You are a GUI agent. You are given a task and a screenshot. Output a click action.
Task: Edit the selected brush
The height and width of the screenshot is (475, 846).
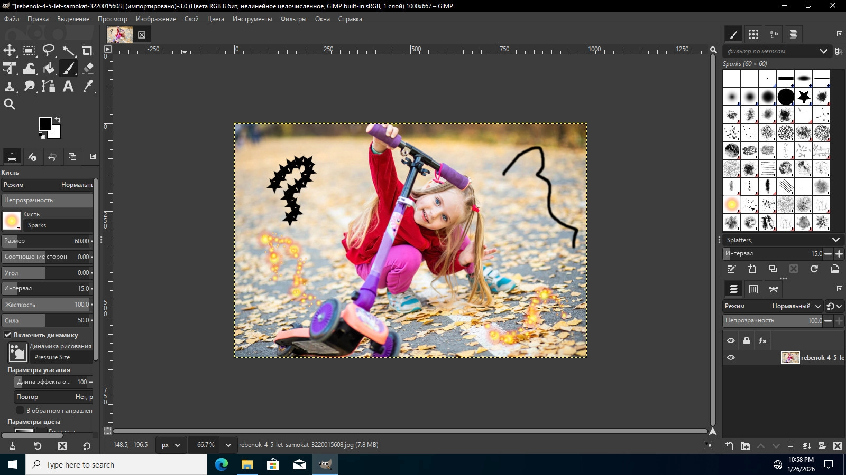(732, 269)
